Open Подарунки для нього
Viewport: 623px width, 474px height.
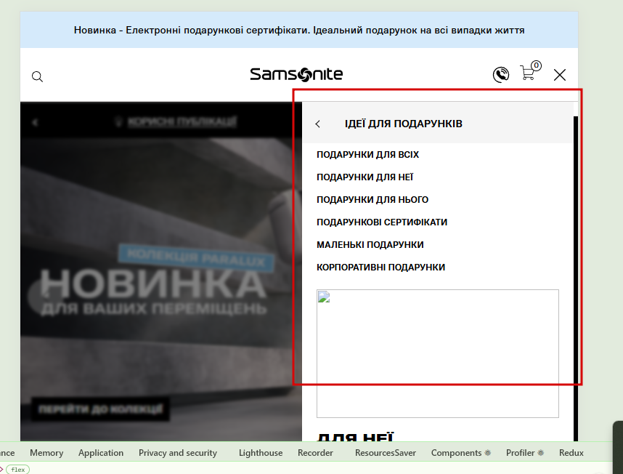[x=372, y=200]
